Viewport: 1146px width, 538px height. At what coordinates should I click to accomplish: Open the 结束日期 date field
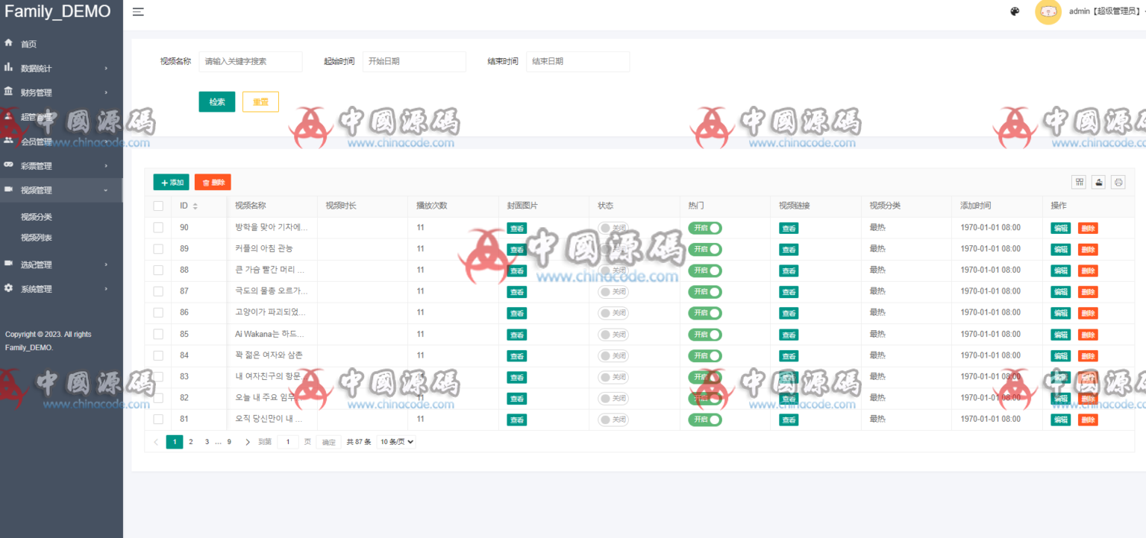tap(578, 61)
